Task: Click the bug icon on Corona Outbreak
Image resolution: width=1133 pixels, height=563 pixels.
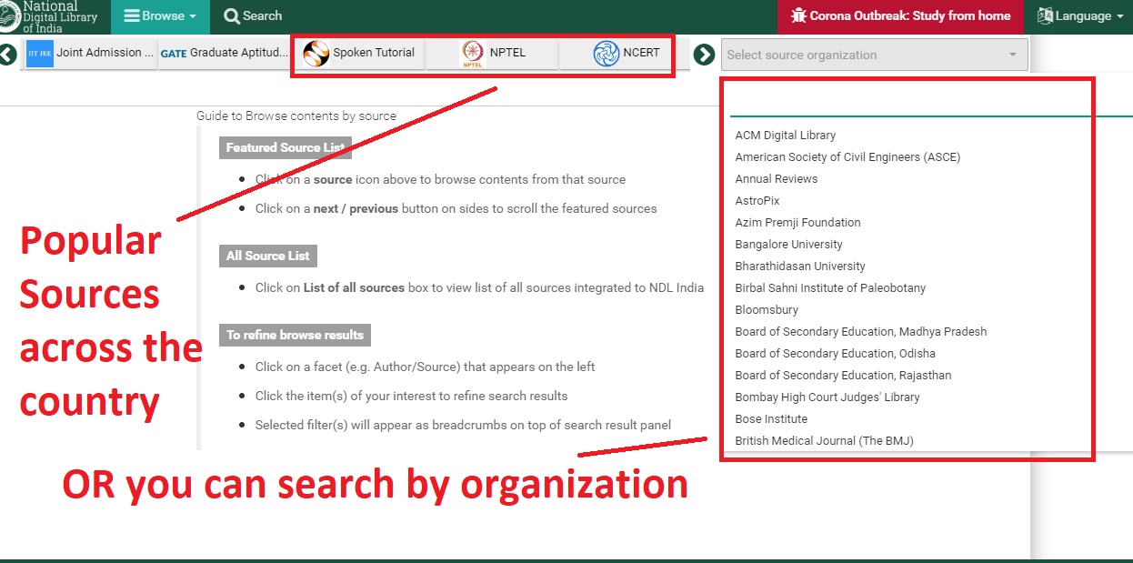Action: coord(798,16)
